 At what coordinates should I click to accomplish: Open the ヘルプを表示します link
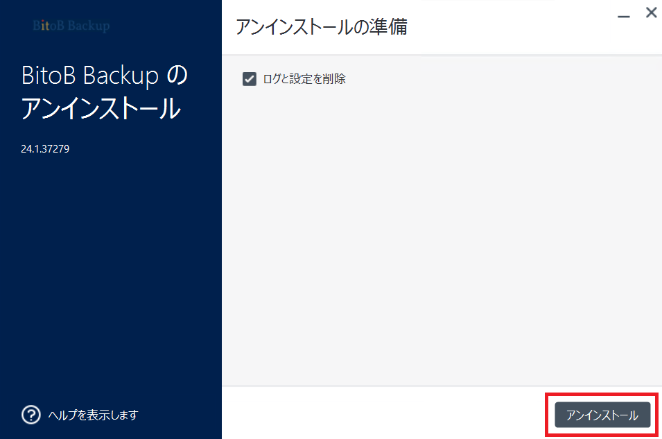[93, 415]
